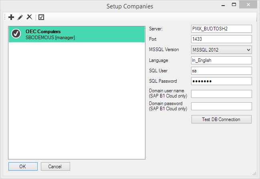
Task: Click the add company plus icon
Action: 11,17
